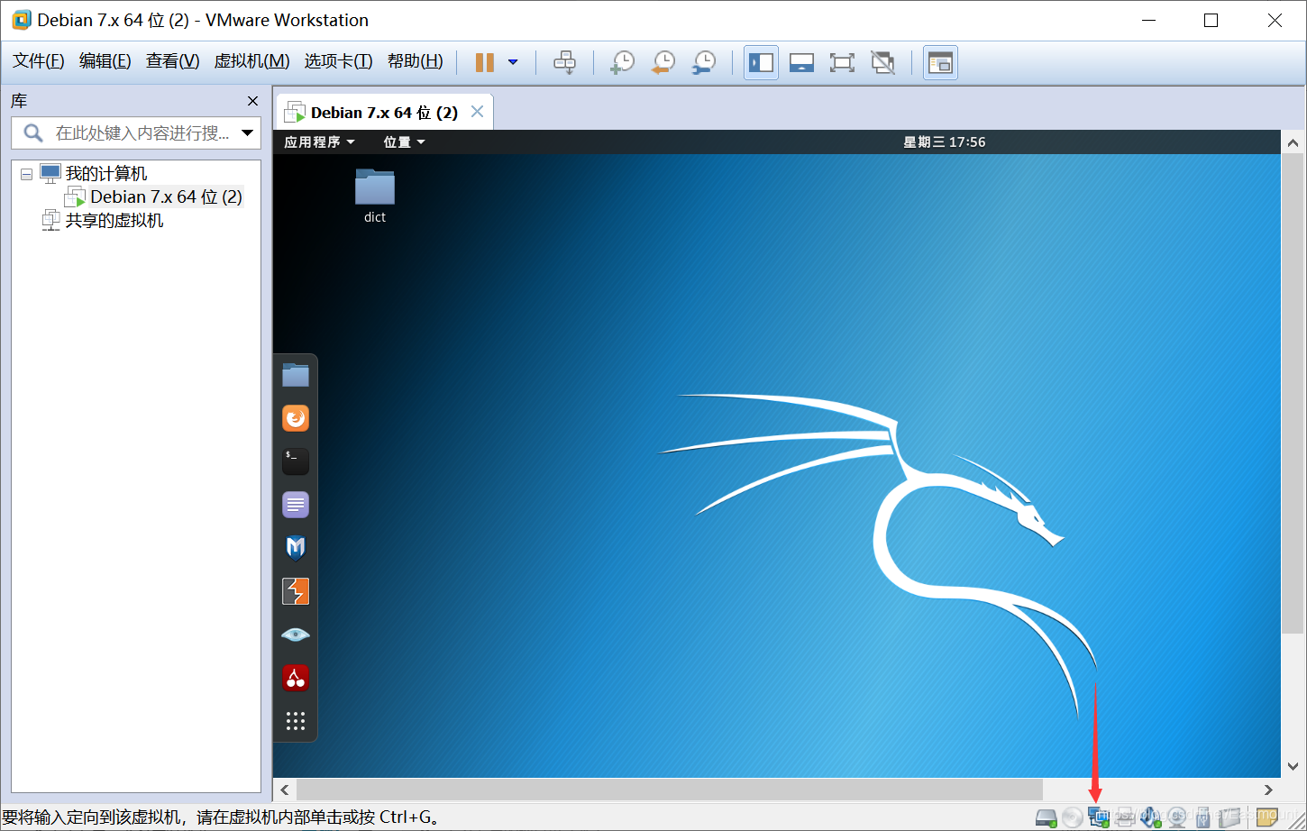Screen dimensions: 1307x831
Task: Switch to the Debian 7.x 64 位 (2) tab
Action: pyautogui.click(x=384, y=113)
